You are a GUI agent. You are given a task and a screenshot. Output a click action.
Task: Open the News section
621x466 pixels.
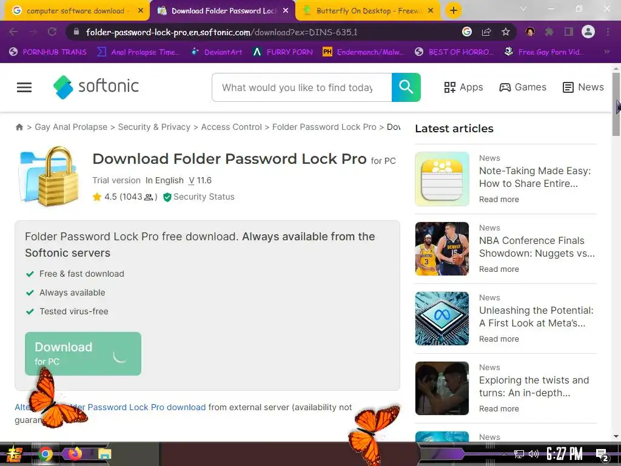(583, 87)
